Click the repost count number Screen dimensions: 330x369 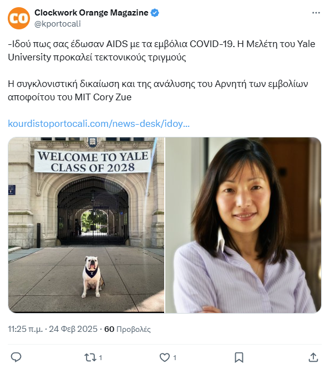coord(100,358)
